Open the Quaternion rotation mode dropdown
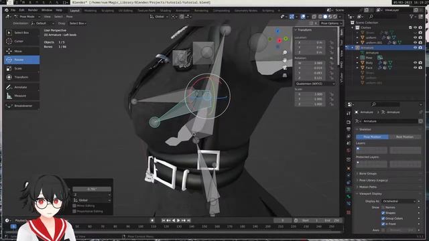The image size is (429, 241). 315,84
